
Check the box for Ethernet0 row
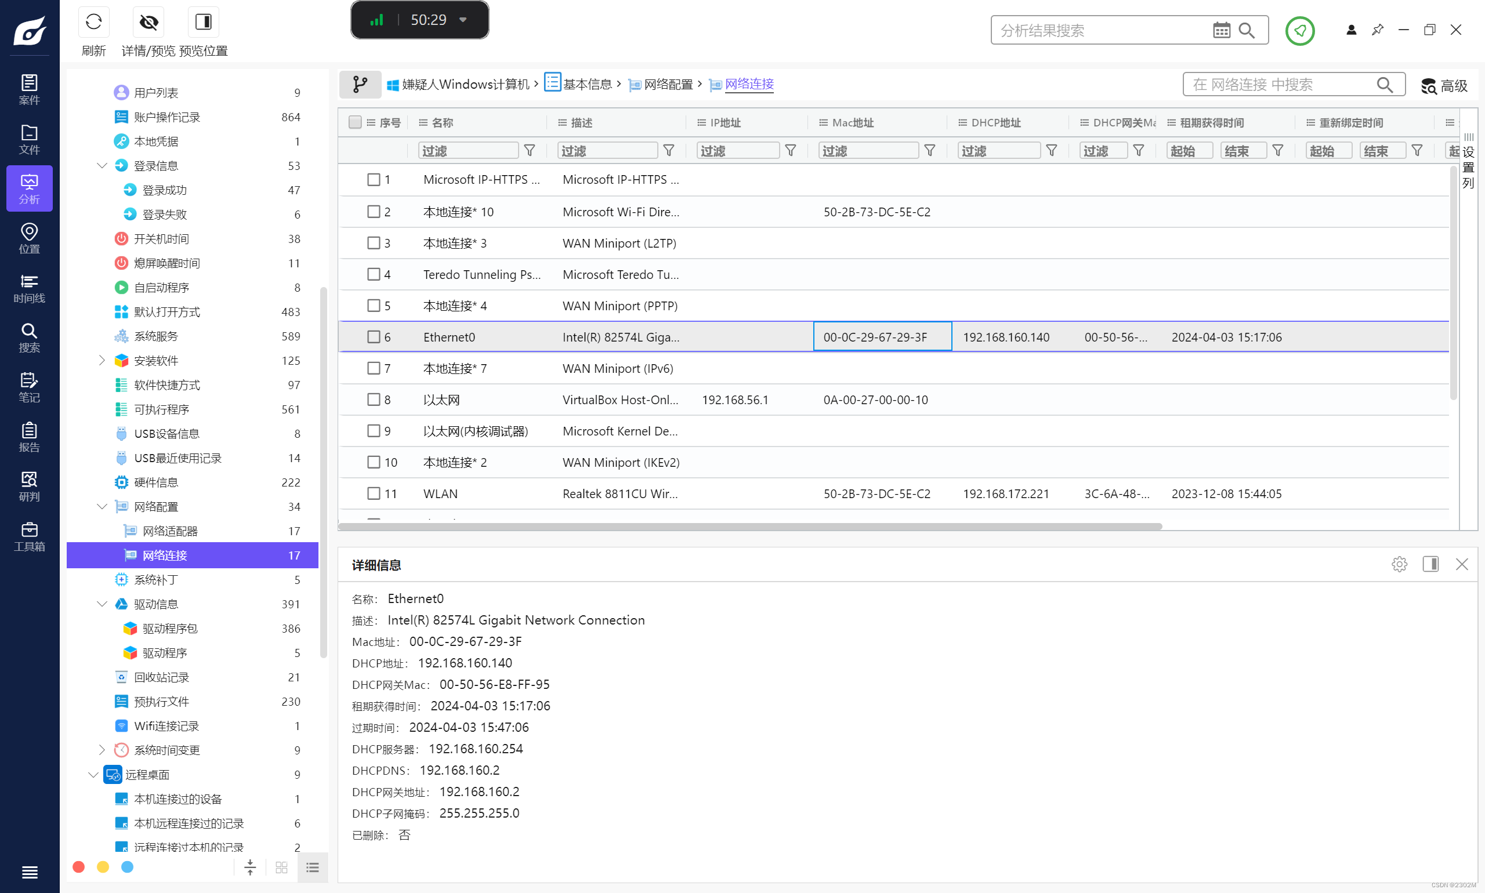374,337
